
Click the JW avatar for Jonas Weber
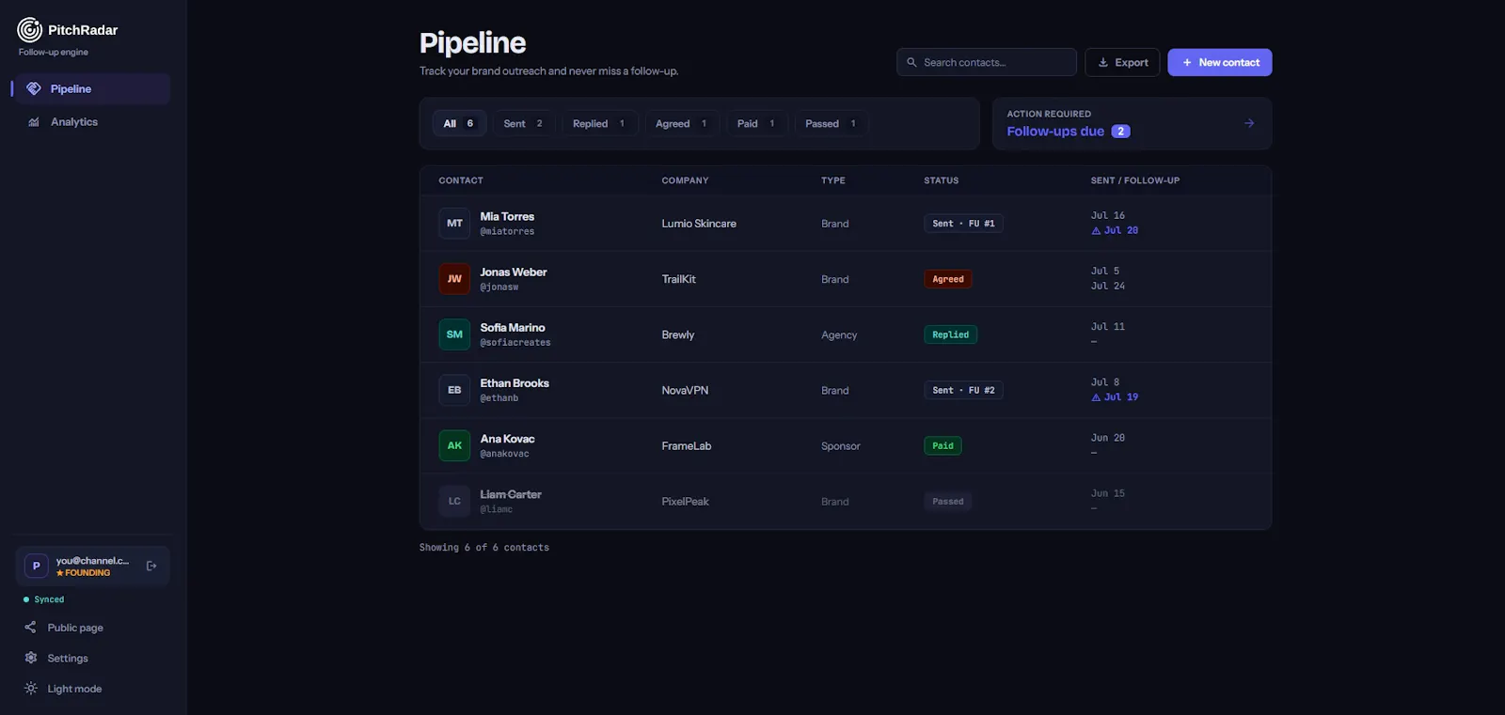click(454, 279)
